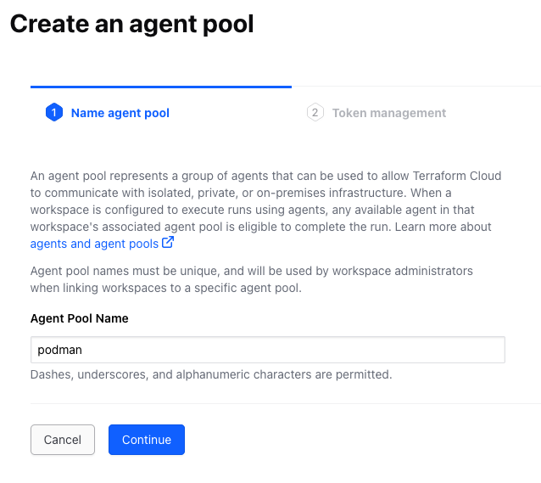
Task: Click the blue progress bar above step one
Action: click(161, 87)
